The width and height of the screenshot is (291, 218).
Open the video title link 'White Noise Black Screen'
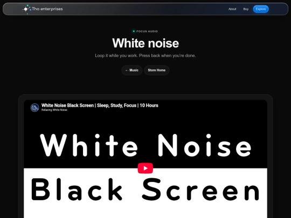pyautogui.click(x=100, y=106)
